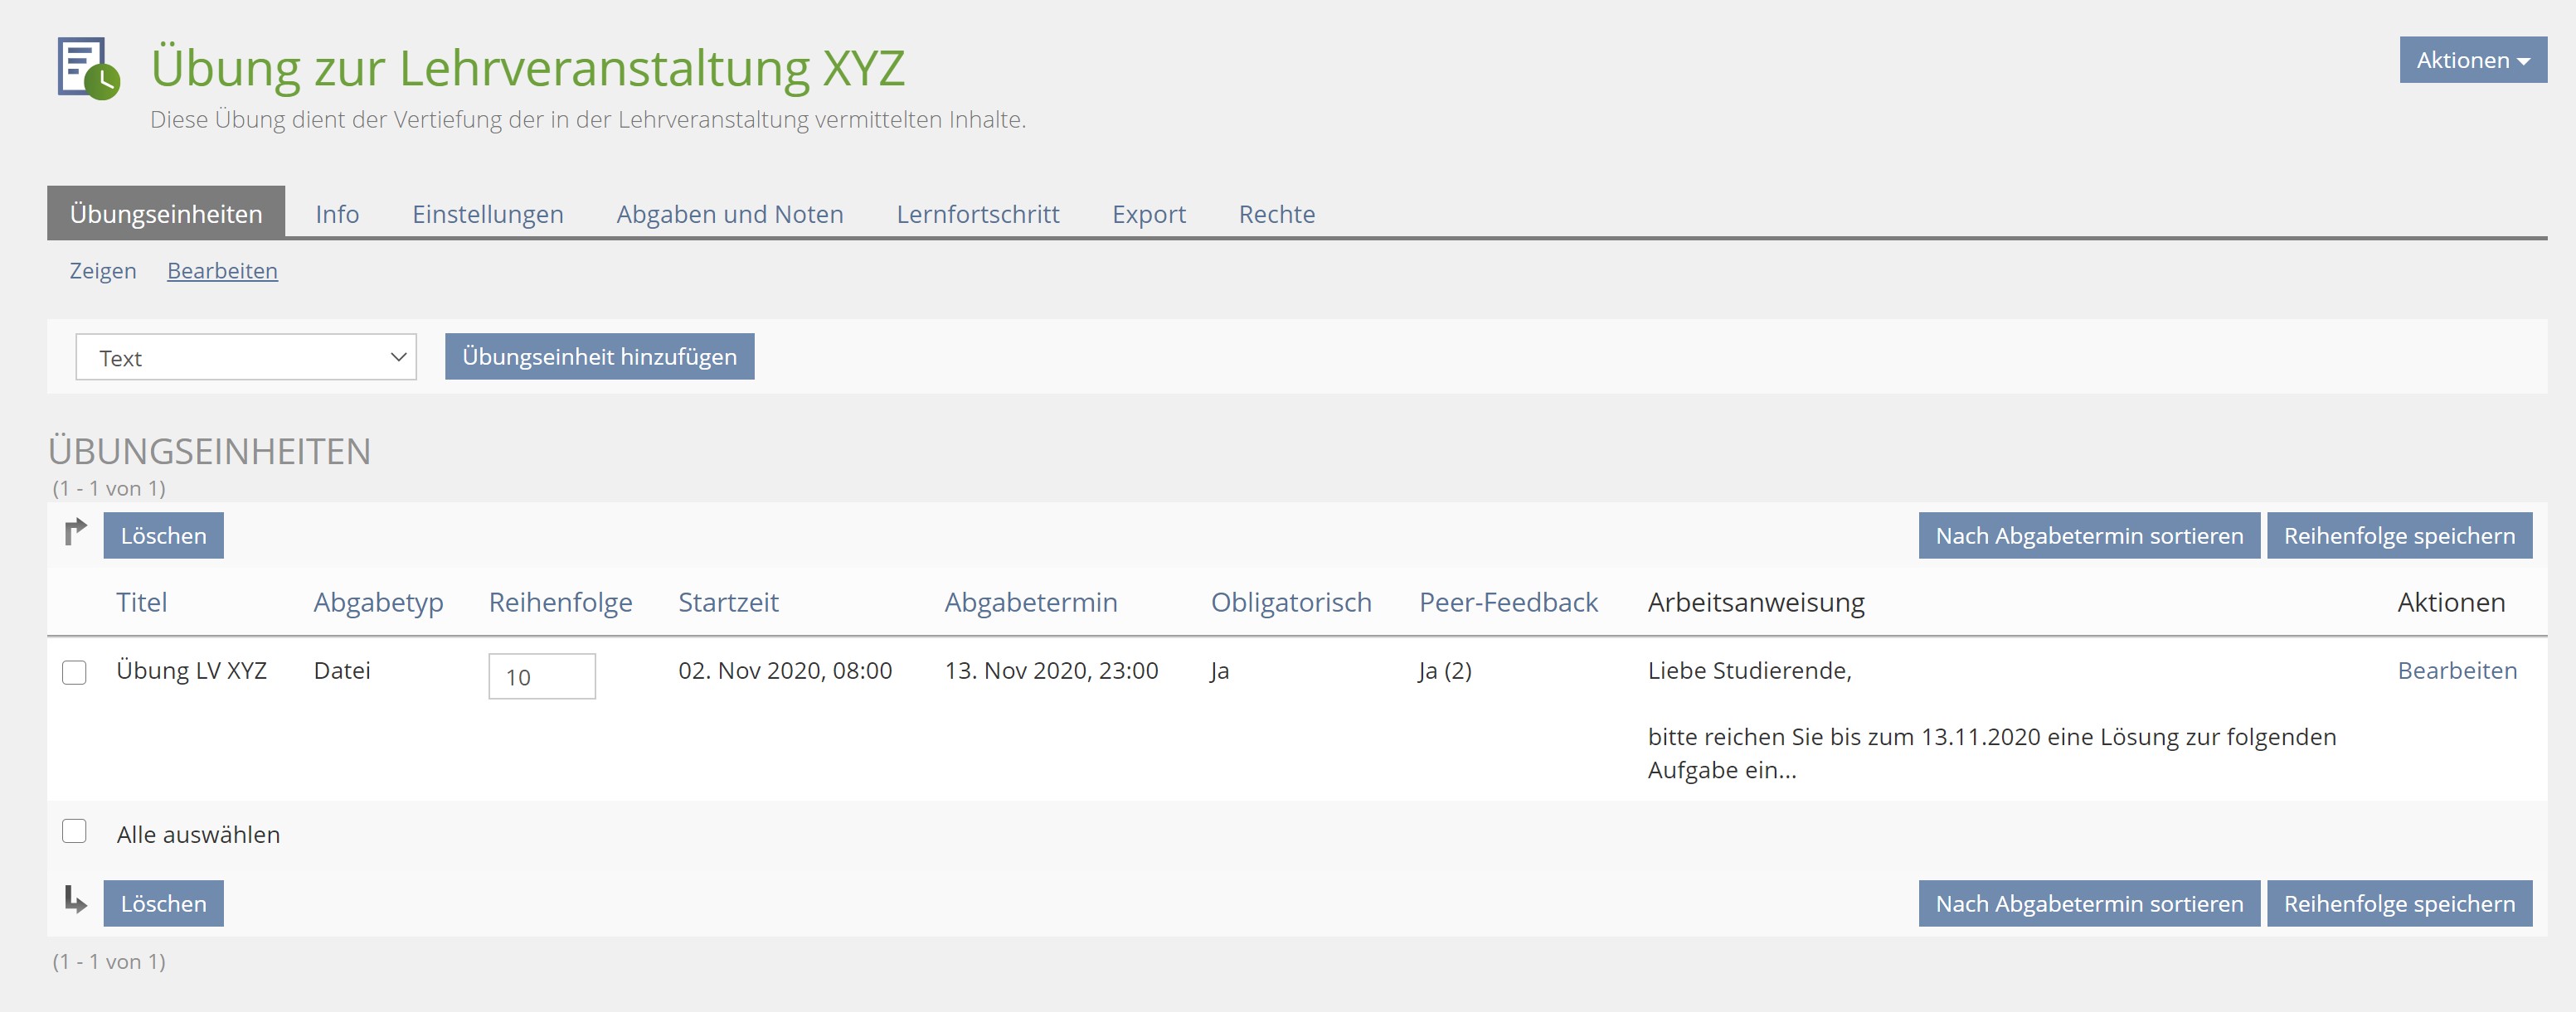The width and height of the screenshot is (2576, 1012).
Task: Tick the checkbox for Übung LV XYZ
Action: tap(74, 672)
